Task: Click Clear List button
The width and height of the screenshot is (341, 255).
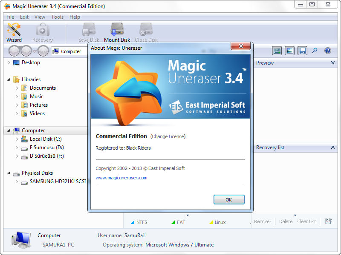Action: [306, 221]
